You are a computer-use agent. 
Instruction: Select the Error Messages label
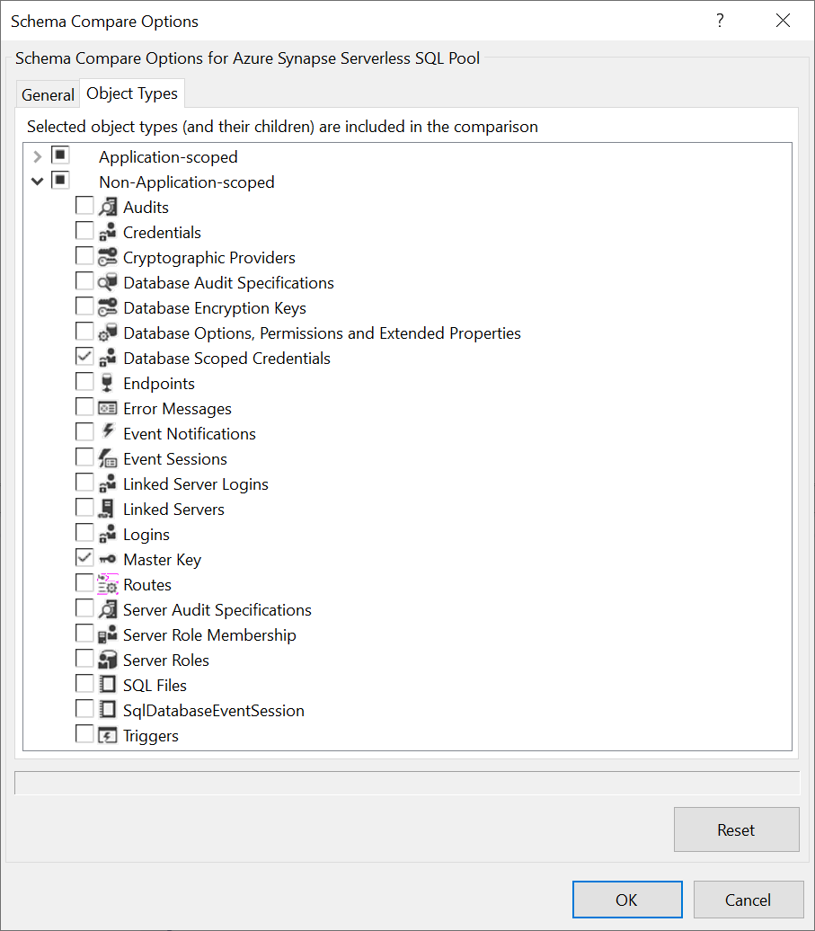pyautogui.click(x=178, y=409)
